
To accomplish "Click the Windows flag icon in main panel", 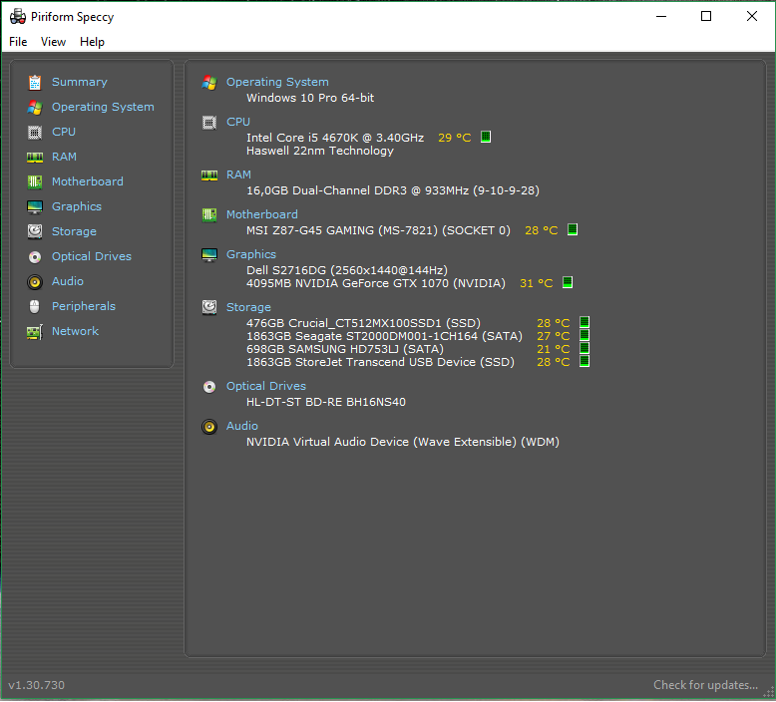I will click(209, 83).
